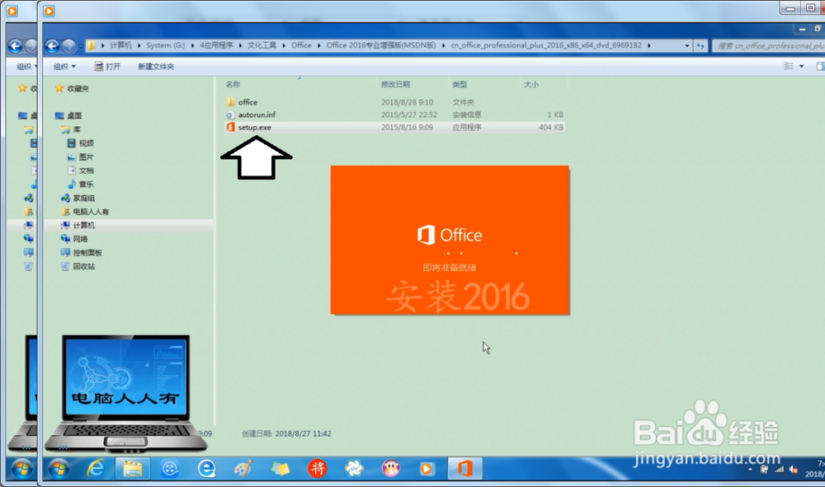Click the 2015/8/16 9:09 date cell
This screenshot has width=825, height=487.
point(407,127)
